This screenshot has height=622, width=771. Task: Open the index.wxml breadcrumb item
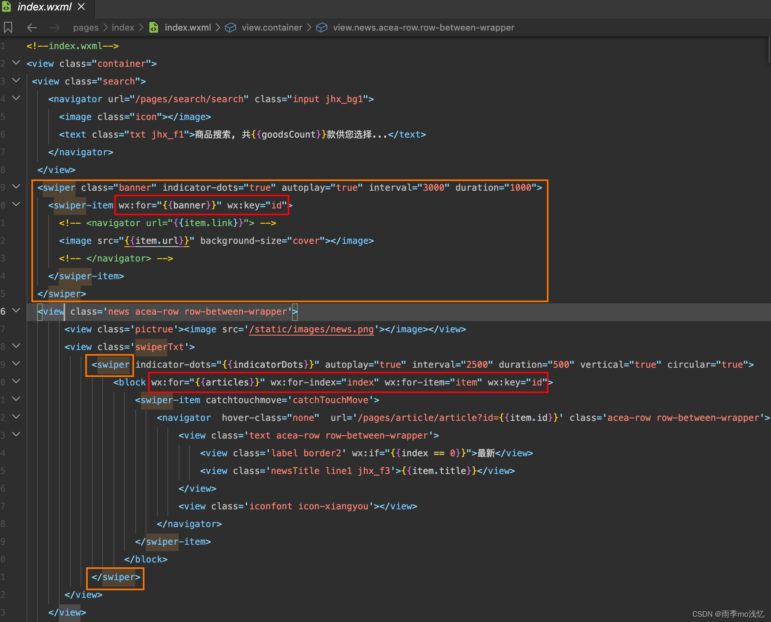188,28
